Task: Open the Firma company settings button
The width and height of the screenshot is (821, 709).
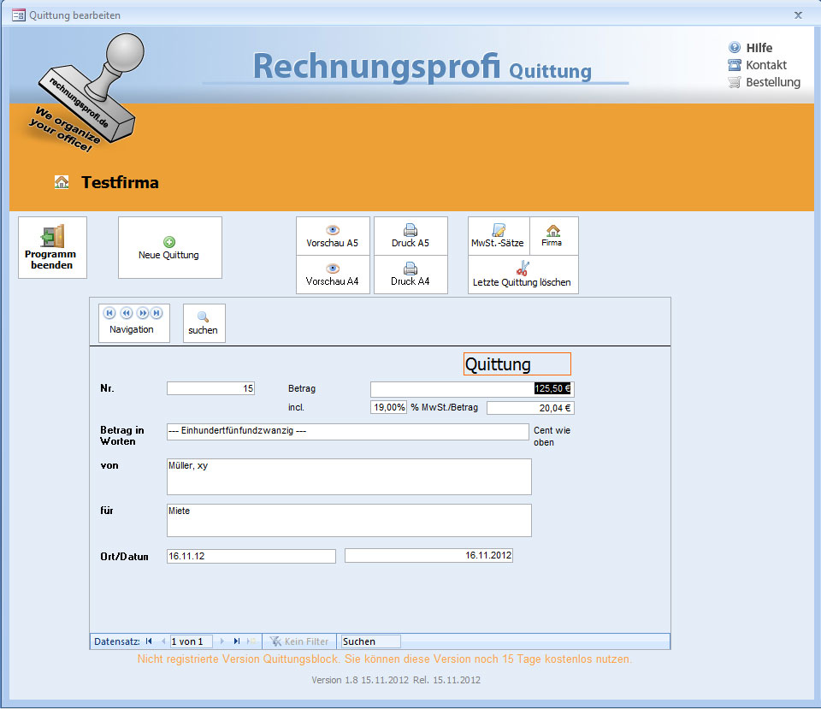Action: [x=553, y=236]
